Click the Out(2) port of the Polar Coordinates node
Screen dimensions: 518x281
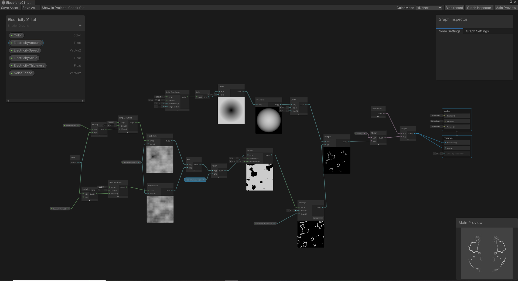click(x=188, y=97)
